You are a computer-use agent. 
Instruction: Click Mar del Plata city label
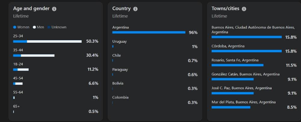(x=244, y=102)
